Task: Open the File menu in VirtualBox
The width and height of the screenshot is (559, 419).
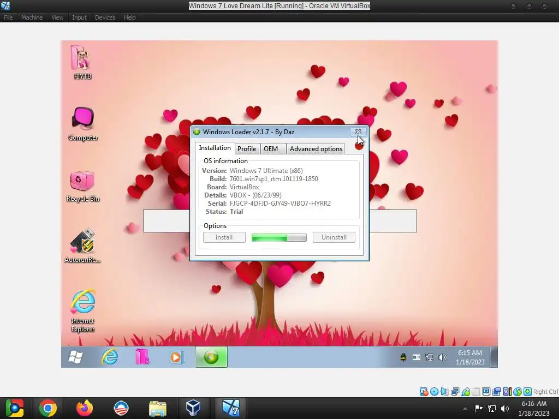Action: point(8,17)
